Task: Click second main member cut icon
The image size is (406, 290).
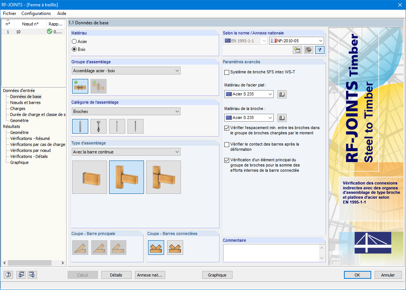Action: click(99, 247)
